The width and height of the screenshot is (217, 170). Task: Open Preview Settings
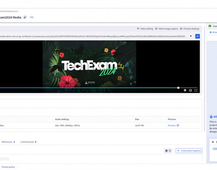tap(190, 28)
